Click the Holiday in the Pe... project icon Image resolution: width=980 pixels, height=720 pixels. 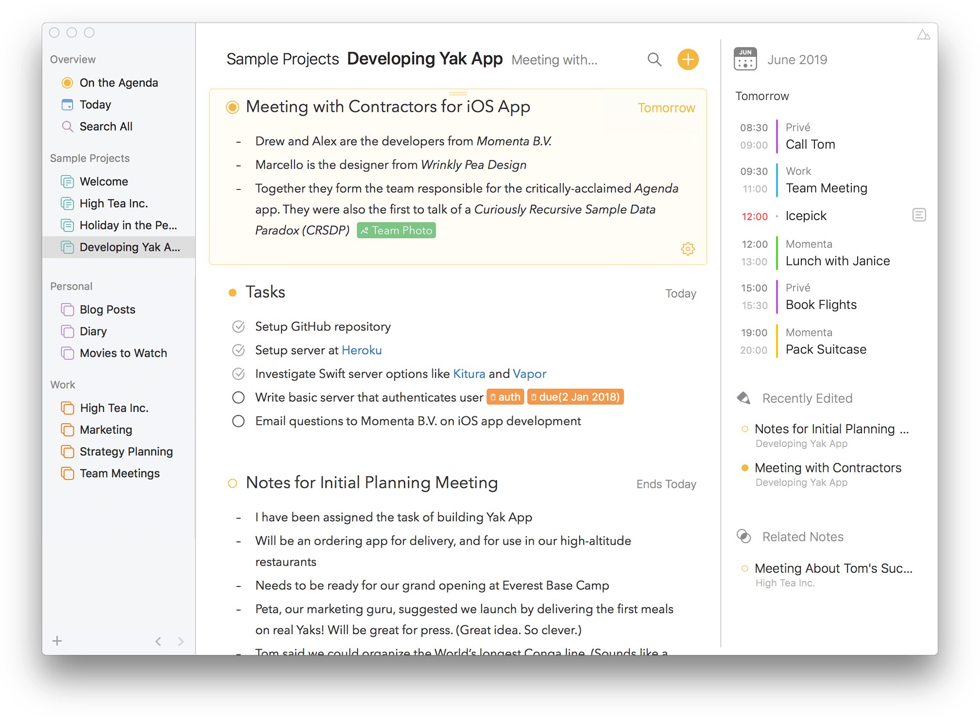[x=68, y=225]
